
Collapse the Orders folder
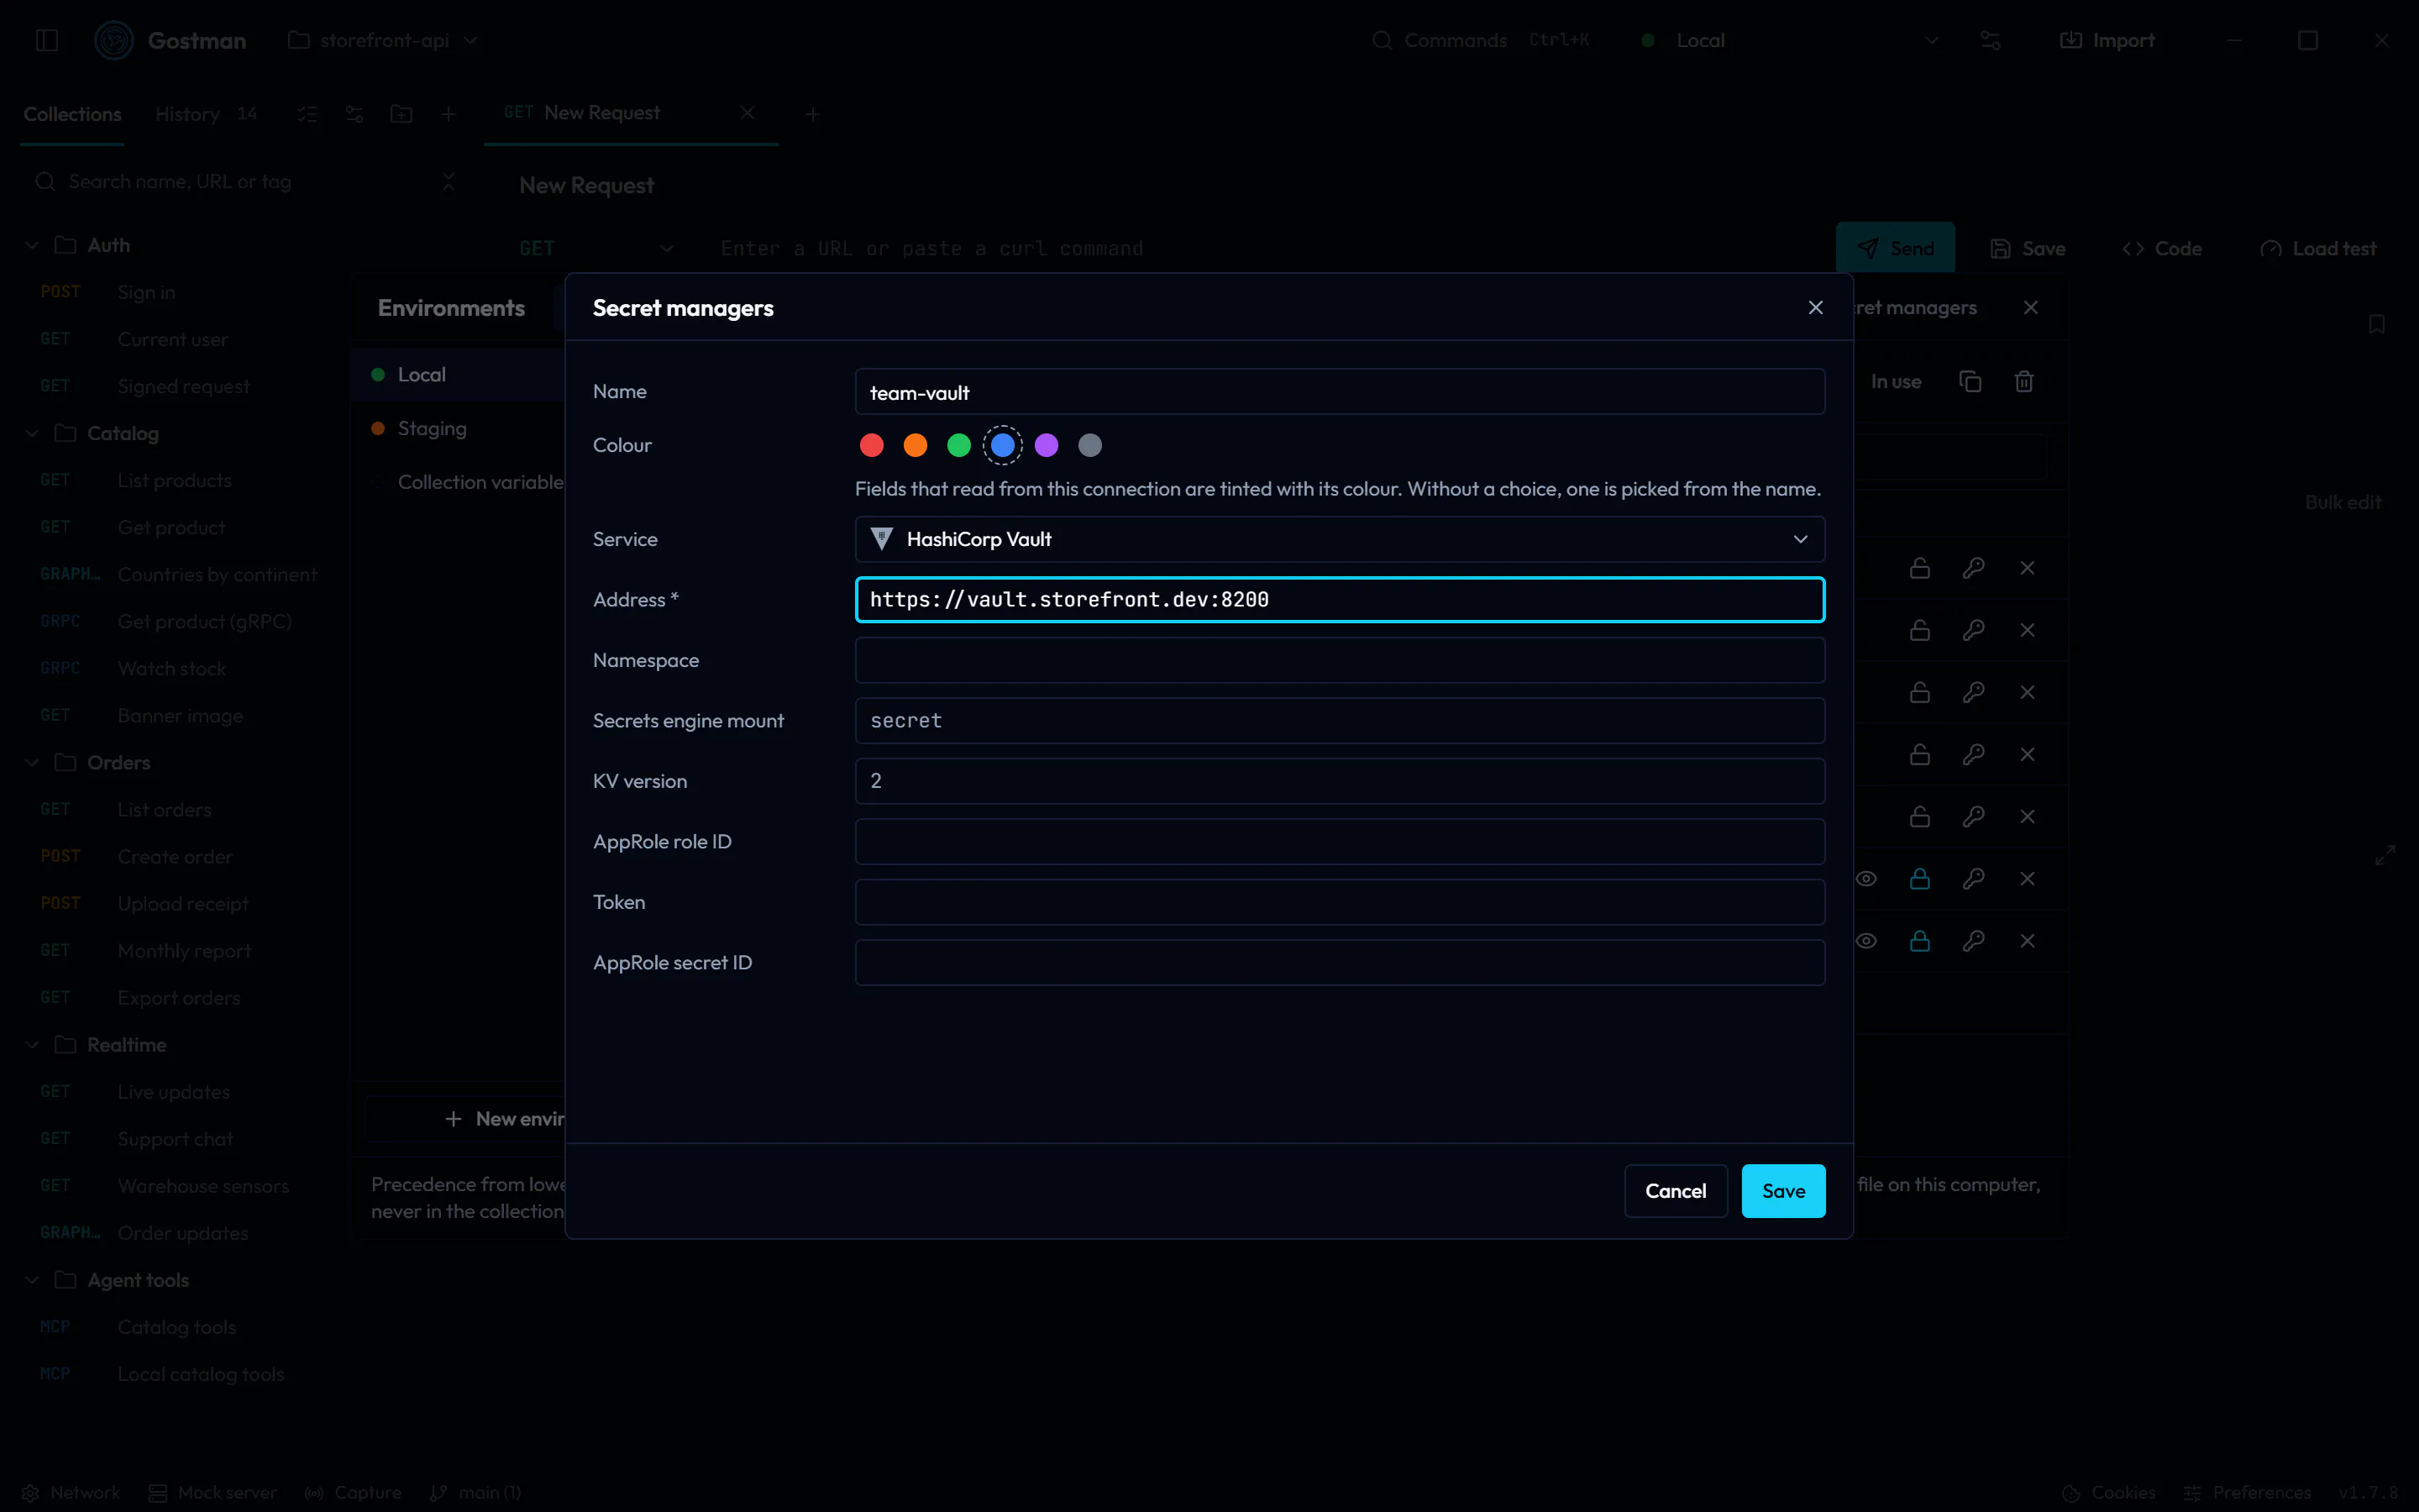click(32, 762)
